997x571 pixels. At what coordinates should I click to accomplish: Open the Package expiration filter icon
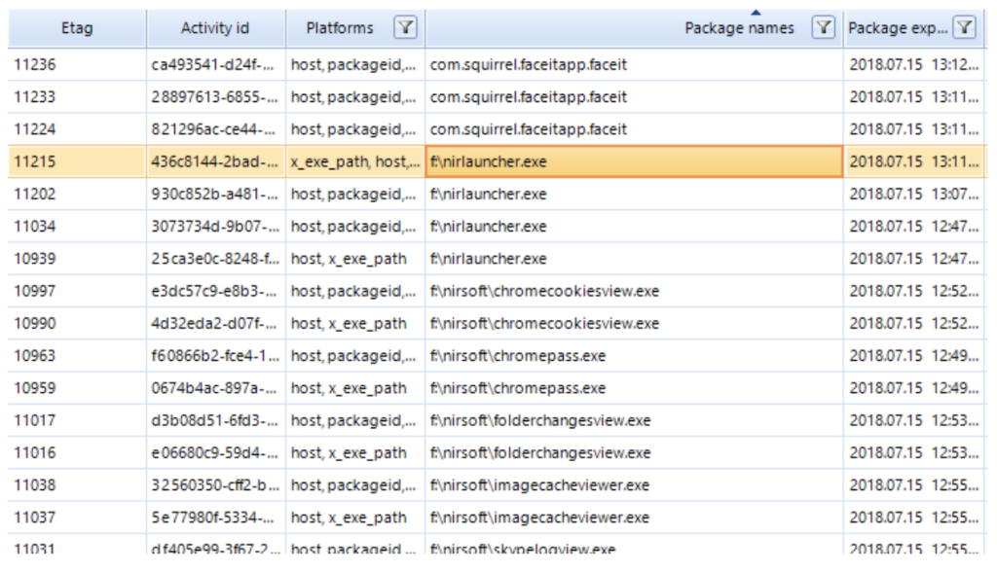pos(964,28)
